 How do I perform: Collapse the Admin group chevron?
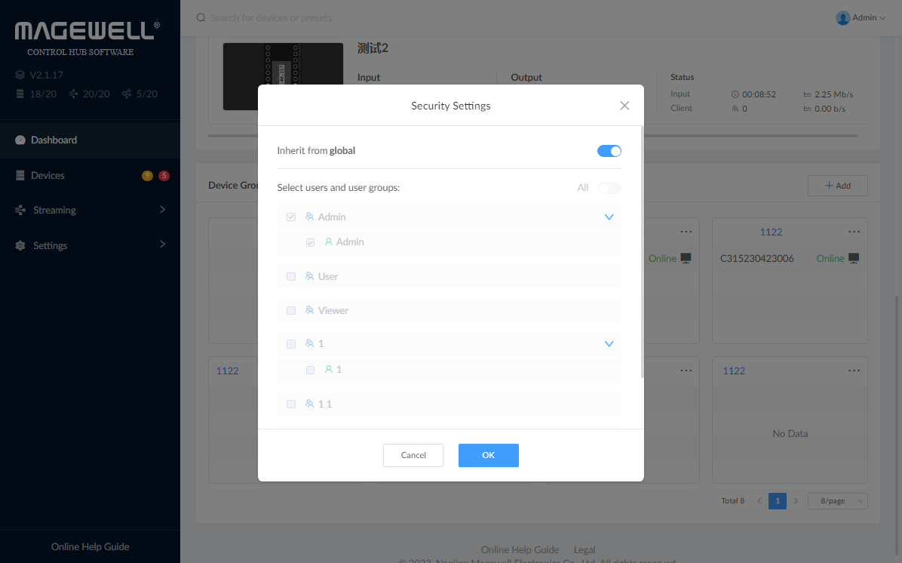point(609,217)
